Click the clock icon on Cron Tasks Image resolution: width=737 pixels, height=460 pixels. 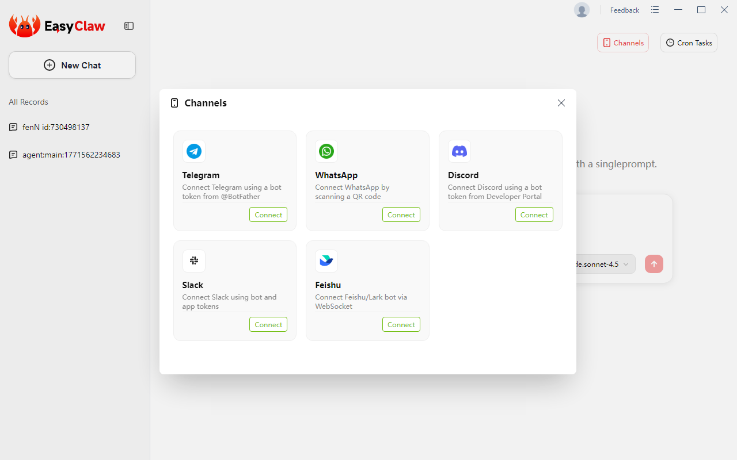[670, 43]
